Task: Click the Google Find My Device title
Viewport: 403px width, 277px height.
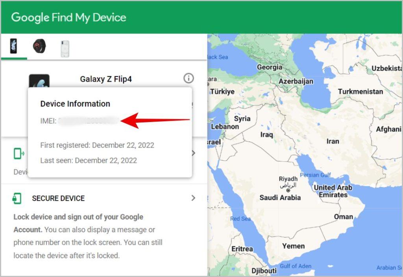Action: pos(68,17)
